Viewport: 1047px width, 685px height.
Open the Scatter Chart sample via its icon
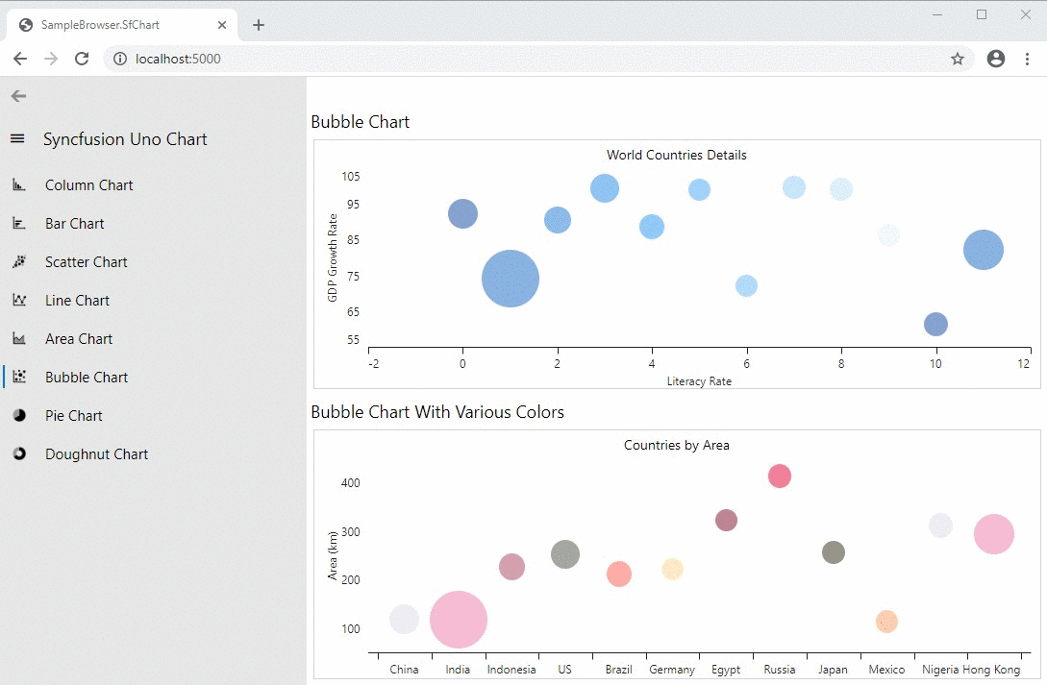point(20,261)
